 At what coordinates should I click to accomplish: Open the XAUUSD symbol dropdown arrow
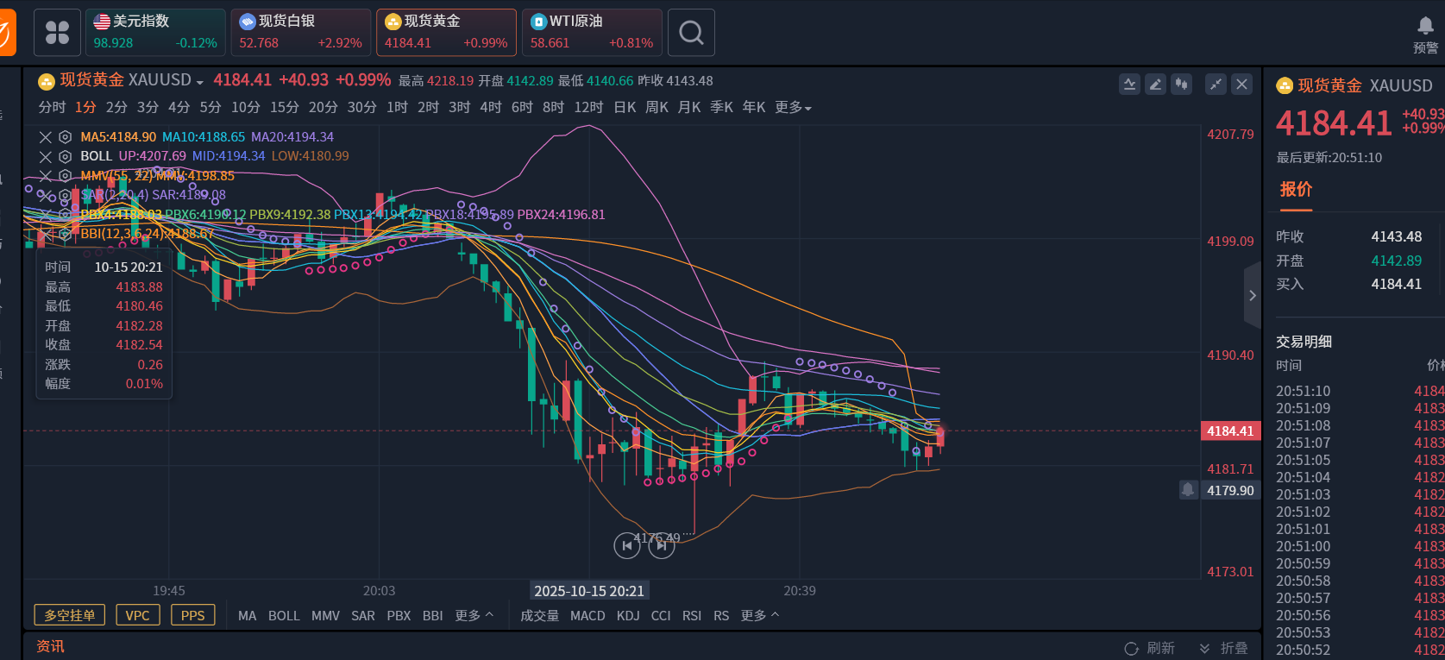pos(200,82)
